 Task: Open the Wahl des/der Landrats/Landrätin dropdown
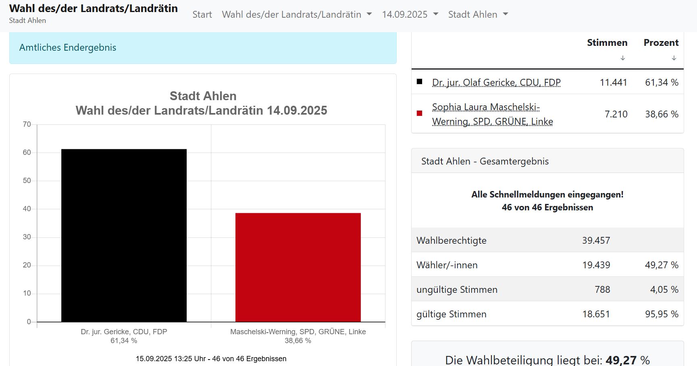(x=296, y=14)
